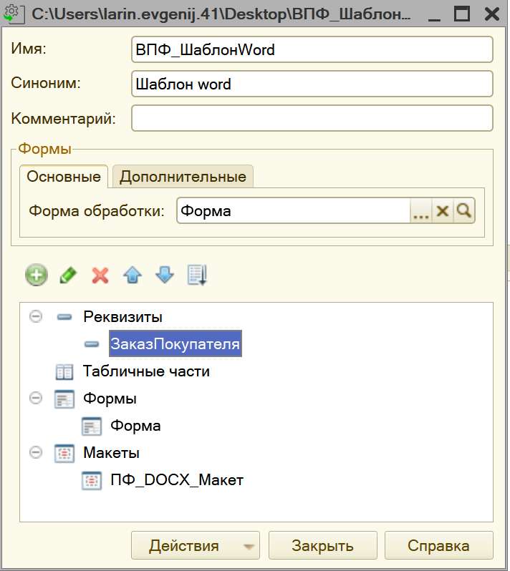Viewport: 510px width, 571px height.
Task: Move item down with blue arrow
Action: pyautogui.click(x=165, y=275)
